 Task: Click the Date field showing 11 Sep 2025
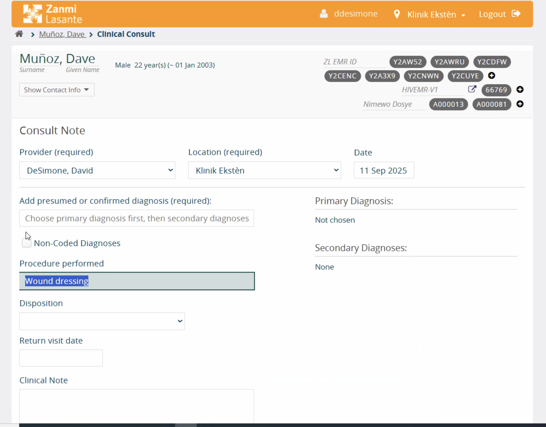383,170
